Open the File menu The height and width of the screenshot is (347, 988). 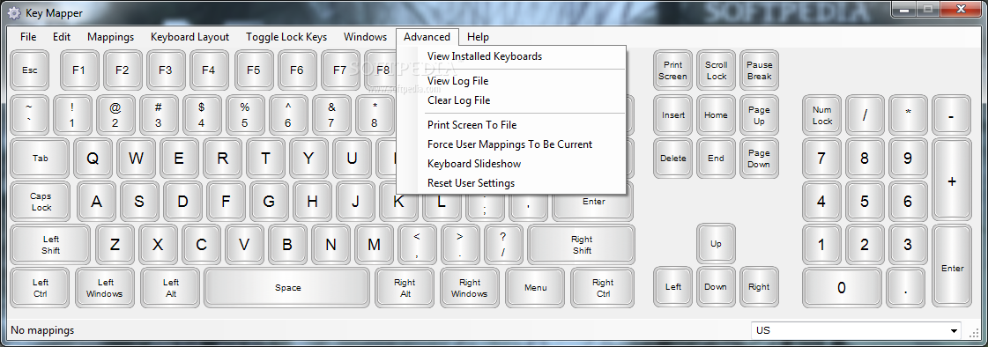point(28,37)
